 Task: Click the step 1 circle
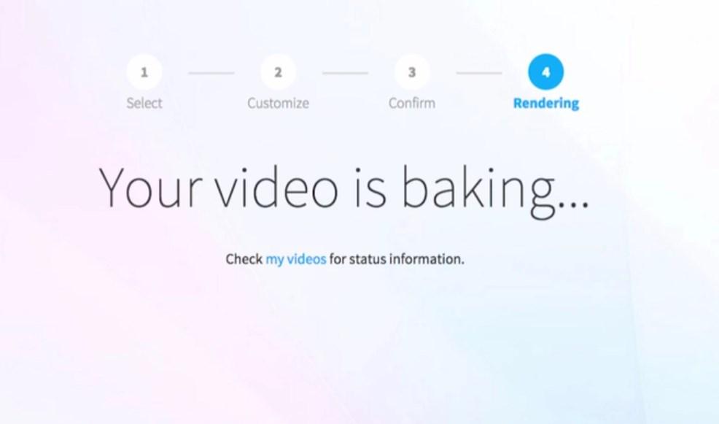(144, 72)
